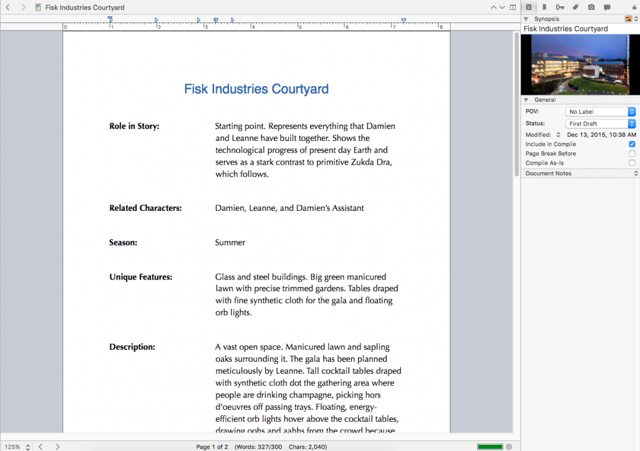640x451 pixels.
Task: Select the right indent marker near inch 7
Action: (x=403, y=20)
